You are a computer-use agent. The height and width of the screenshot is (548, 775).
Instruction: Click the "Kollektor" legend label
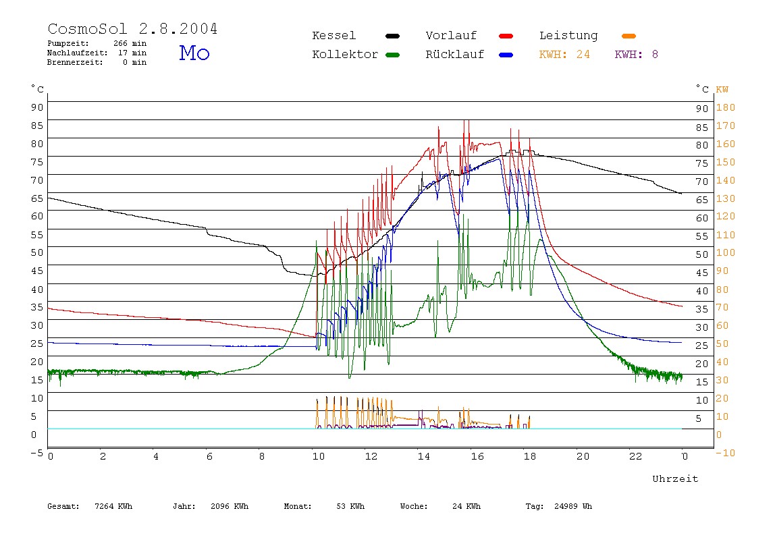click(x=345, y=55)
